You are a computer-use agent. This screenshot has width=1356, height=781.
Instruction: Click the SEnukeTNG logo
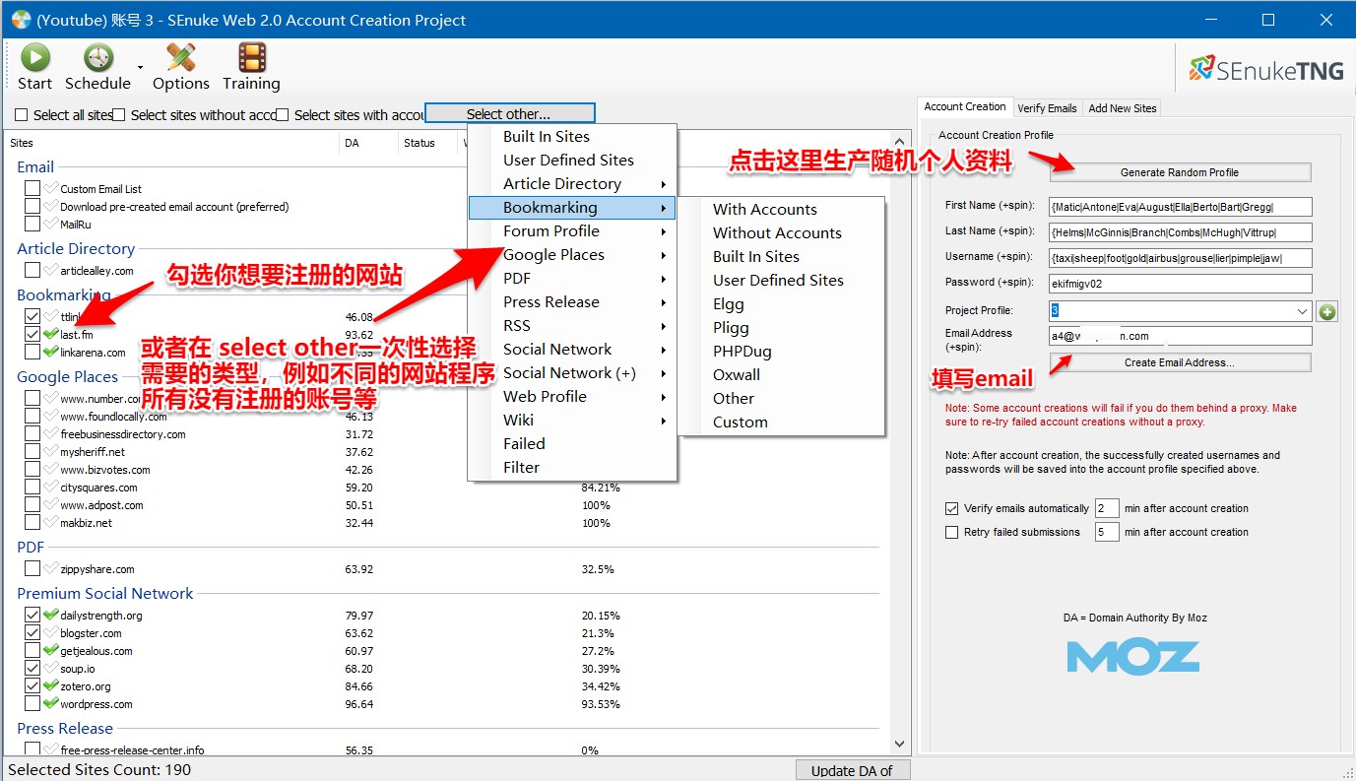[x=1265, y=69]
